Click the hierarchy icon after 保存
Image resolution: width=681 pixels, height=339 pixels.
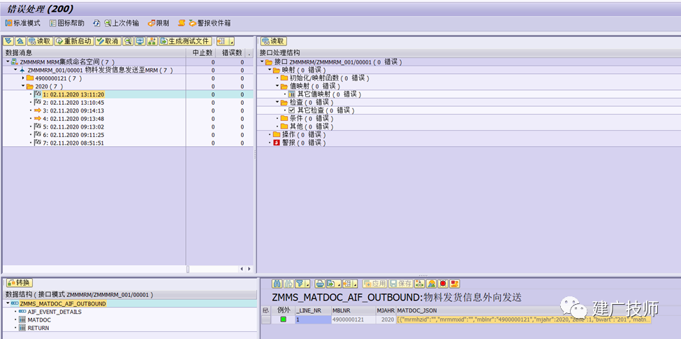(420, 284)
